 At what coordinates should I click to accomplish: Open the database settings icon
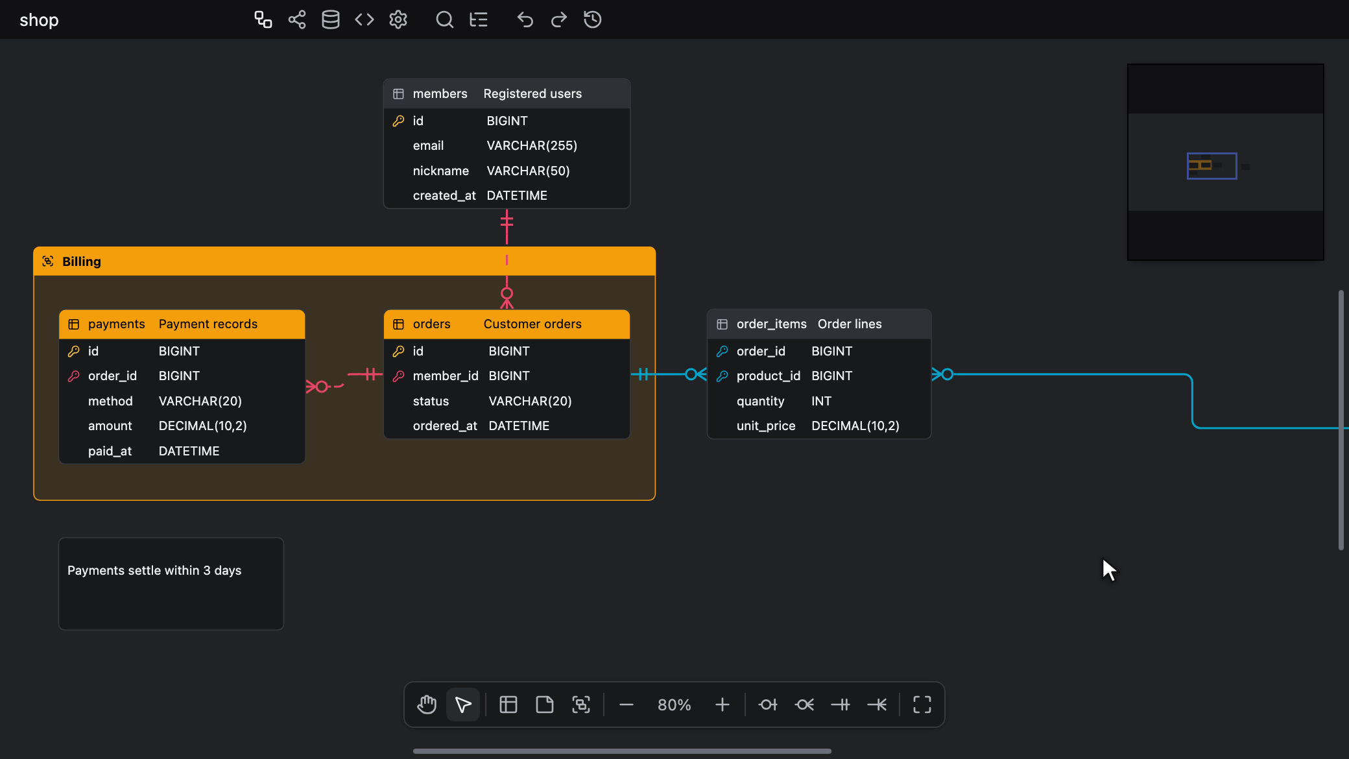pos(331,19)
